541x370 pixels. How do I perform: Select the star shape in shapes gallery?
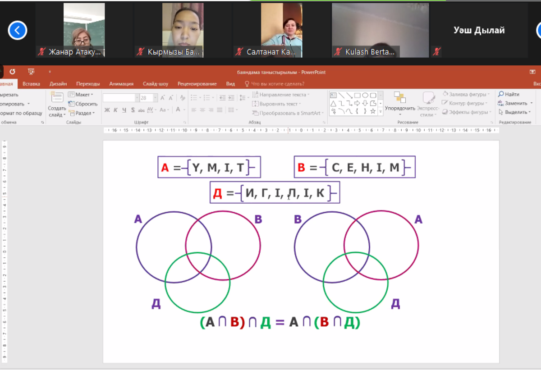pyautogui.click(x=373, y=111)
